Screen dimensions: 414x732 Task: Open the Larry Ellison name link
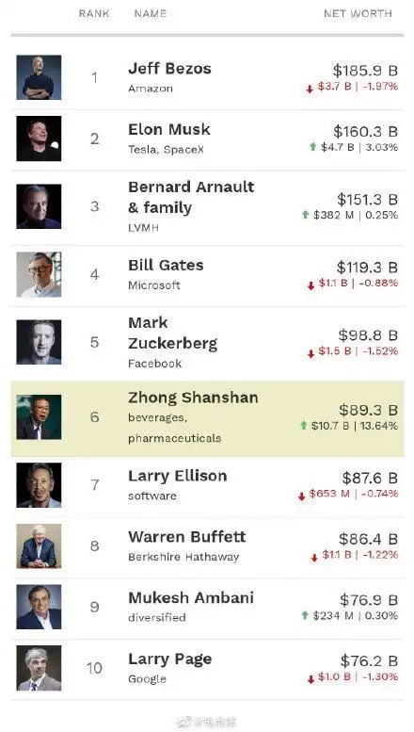(178, 476)
